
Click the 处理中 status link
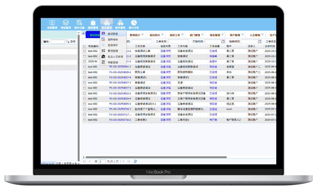[x=213, y=61]
